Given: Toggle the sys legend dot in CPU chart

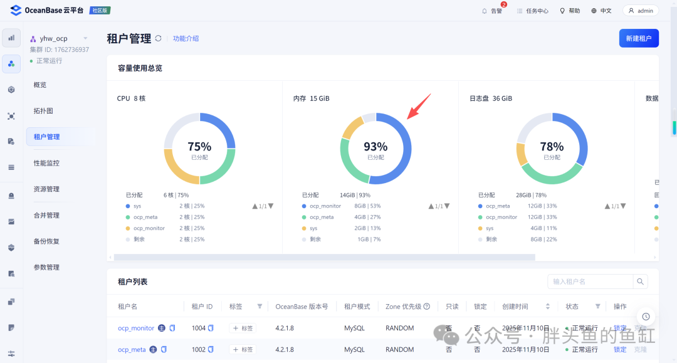Looking at the screenshot, I should point(128,206).
